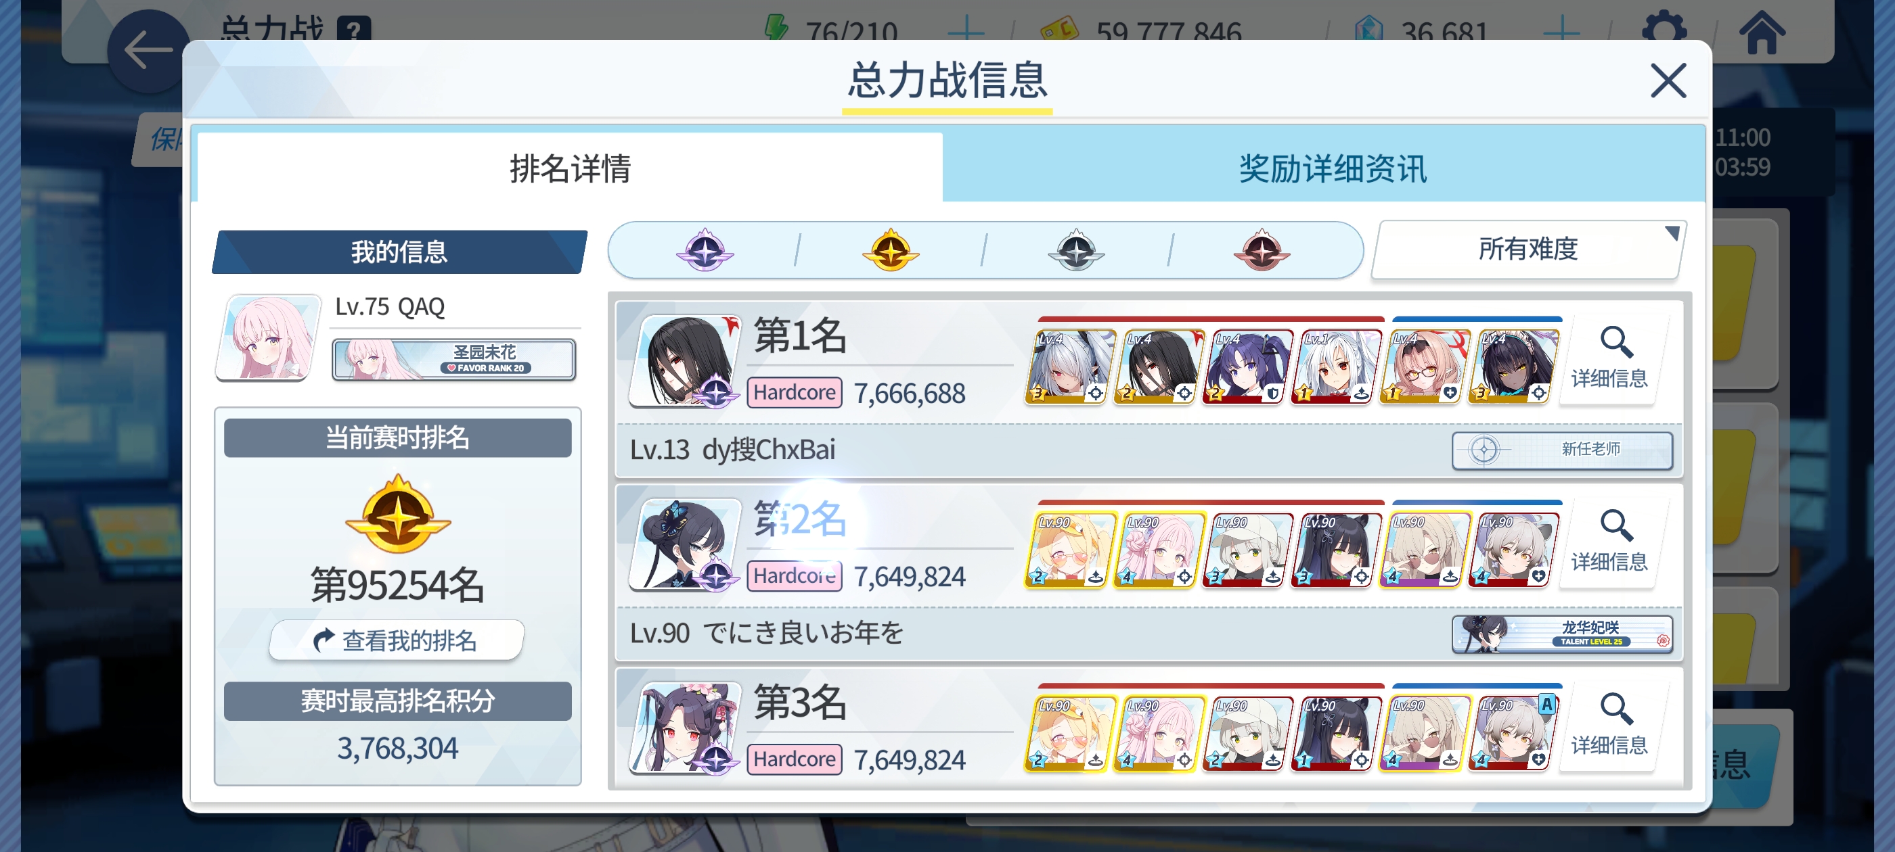Select the purple Platinum tier rank icon
The width and height of the screenshot is (1895, 852).
[x=704, y=251]
